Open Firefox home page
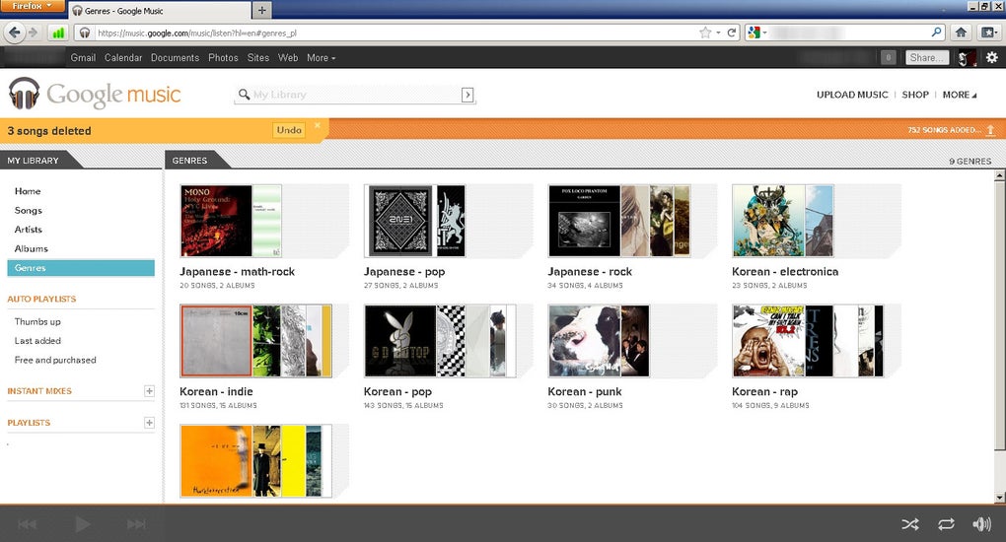Viewport: 1006px width, 542px height. [961, 33]
